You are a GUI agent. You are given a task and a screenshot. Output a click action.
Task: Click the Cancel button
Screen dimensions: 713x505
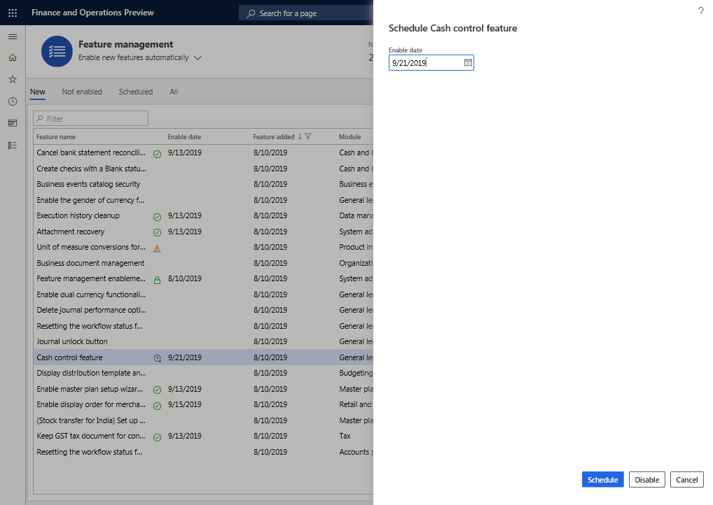[686, 480]
